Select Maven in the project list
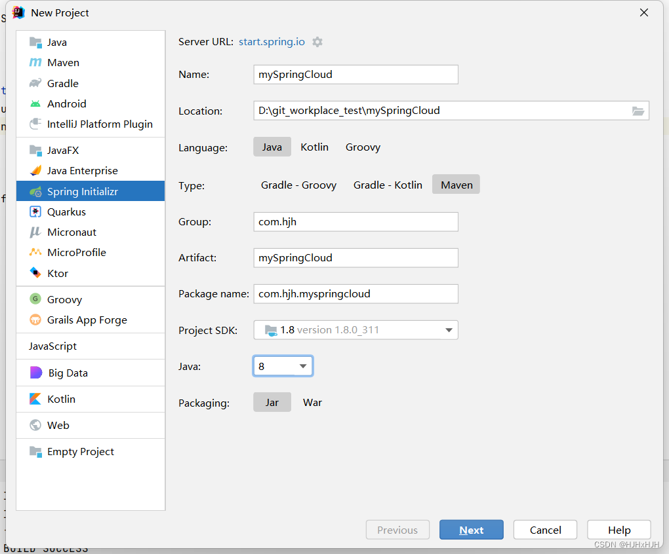This screenshot has height=554, width=669. click(x=91, y=63)
